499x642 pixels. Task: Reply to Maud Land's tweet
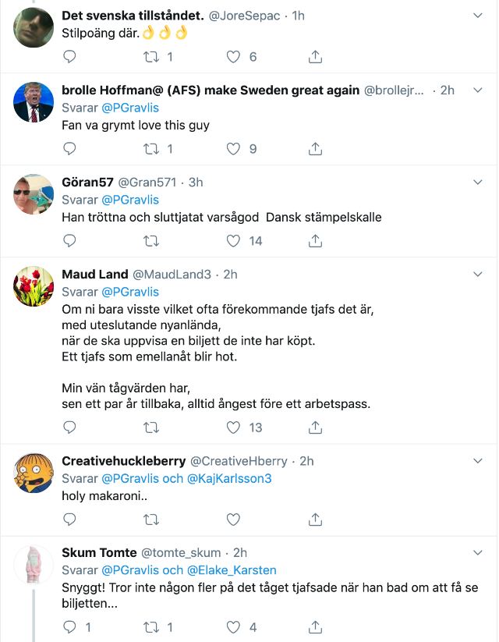pyautogui.click(x=69, y=427)
